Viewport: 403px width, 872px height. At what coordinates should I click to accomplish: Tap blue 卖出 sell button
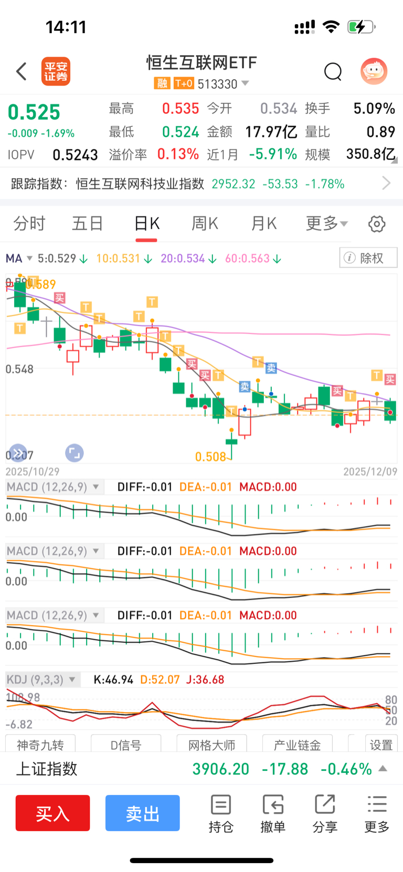[143, 813]
